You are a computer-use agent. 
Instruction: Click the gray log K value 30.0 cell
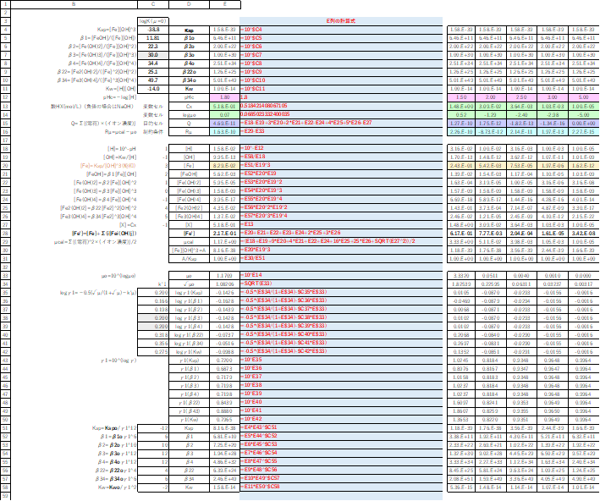point(153,55)
